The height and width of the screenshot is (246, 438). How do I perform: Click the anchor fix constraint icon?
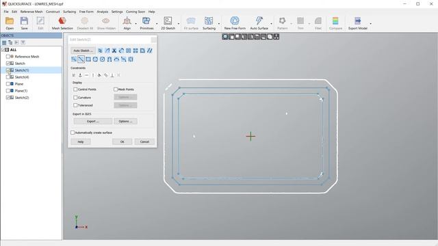click(80, 75)
